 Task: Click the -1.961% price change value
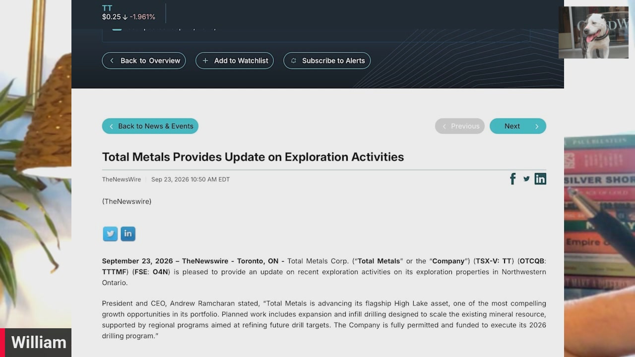point(142,17)
